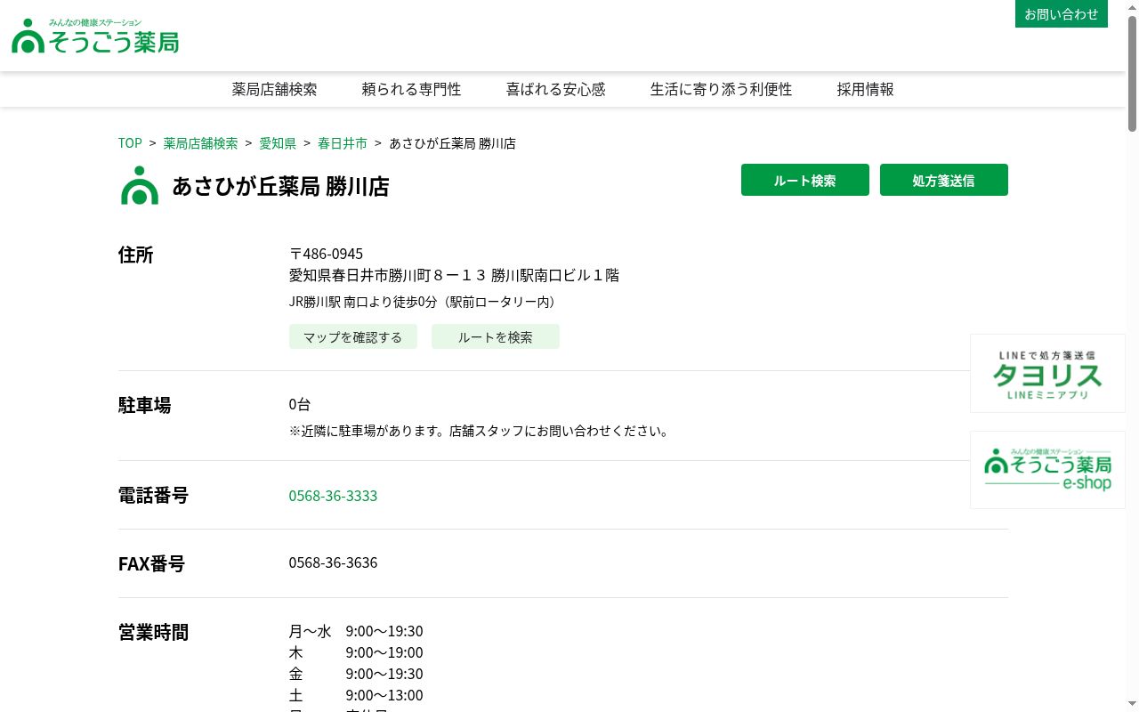Call the phone number 0568-36-3333
This screenshot has height=712, width=1139.
(x=333, y=496)
